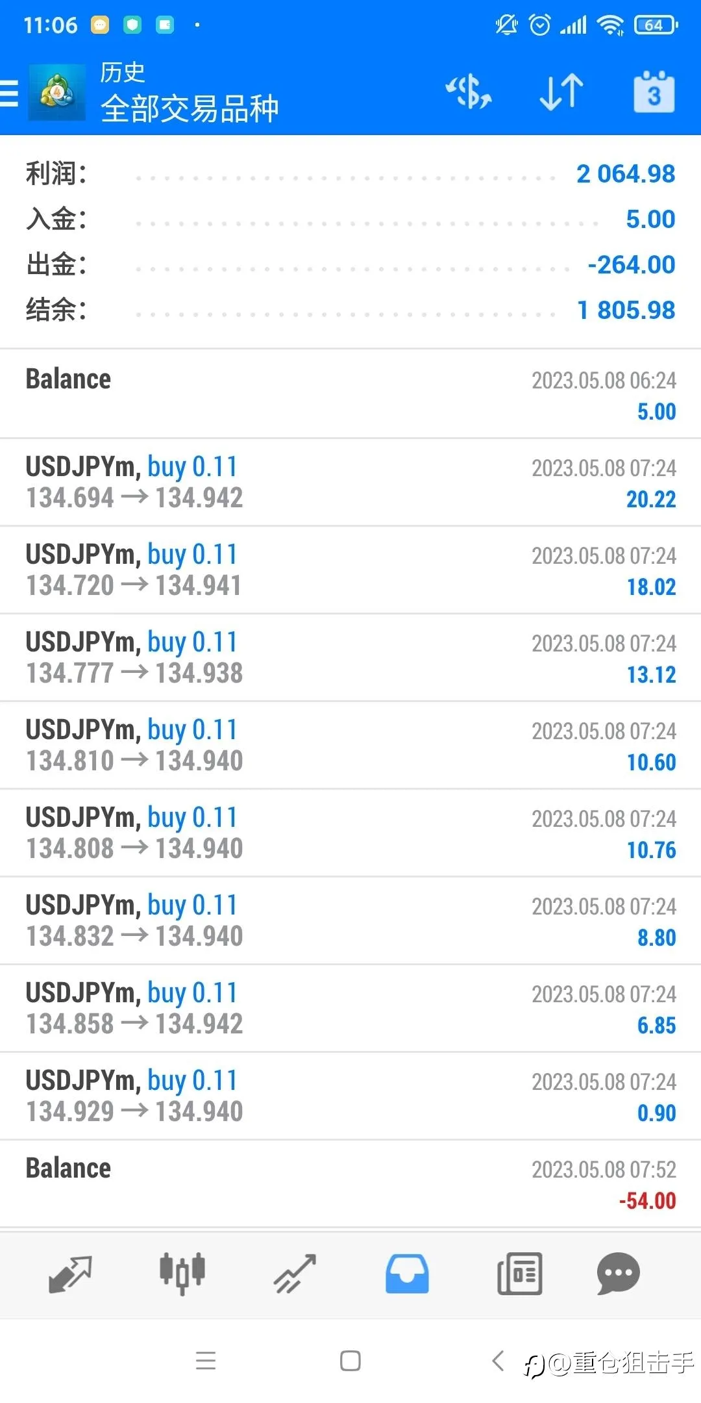Open the 全部交易品种 symbol selector title
The image size is (701, 1403).
tap(190, 108)
